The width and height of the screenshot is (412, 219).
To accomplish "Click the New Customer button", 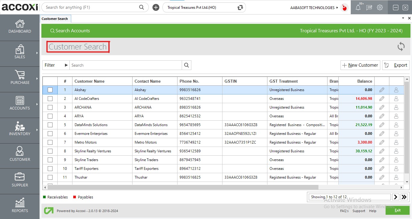I will point(360,65).
